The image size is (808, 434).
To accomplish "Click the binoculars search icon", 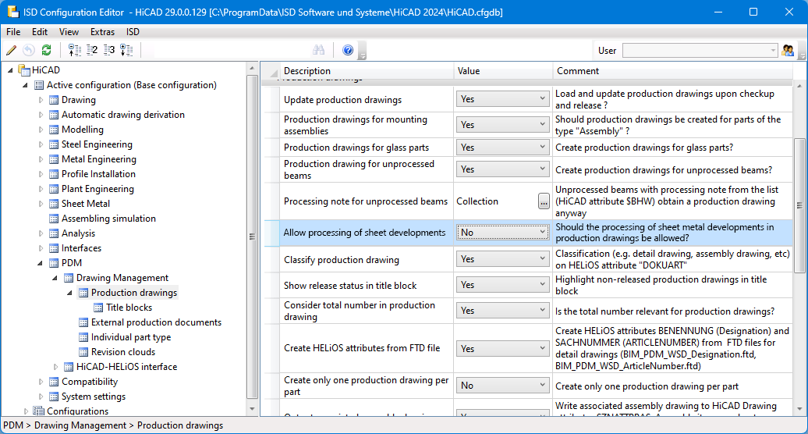I will [x=318, y=50].
